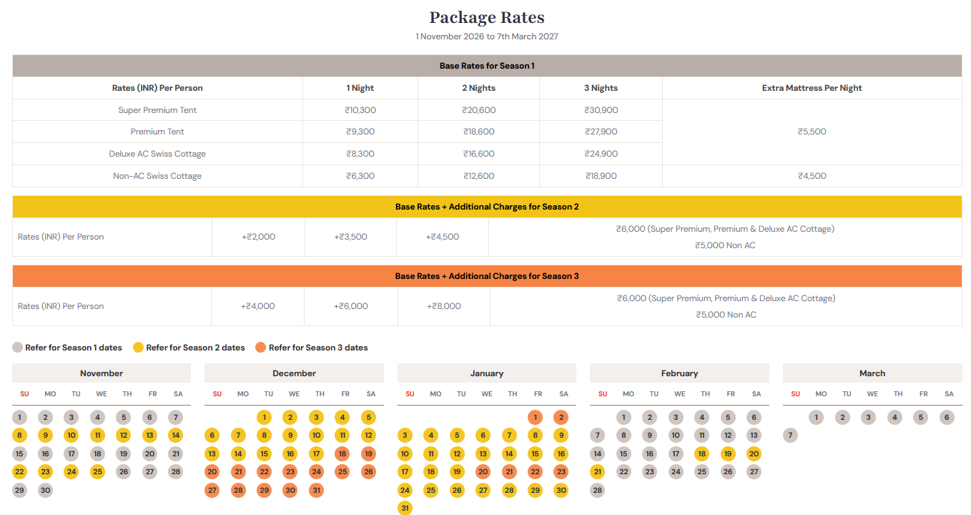Select March 7 on the calendar

point(790,436)
